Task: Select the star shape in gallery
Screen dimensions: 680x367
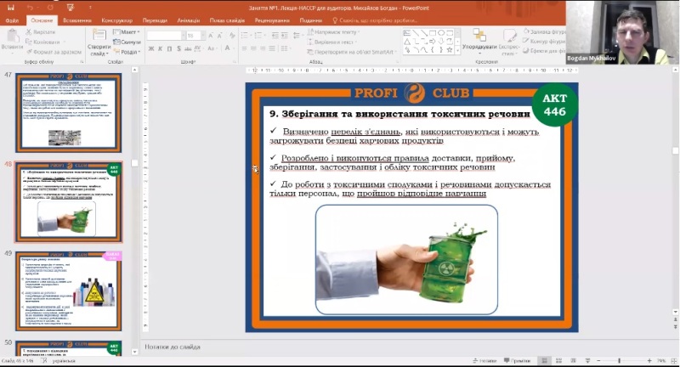Action: (x=450, y=50)
